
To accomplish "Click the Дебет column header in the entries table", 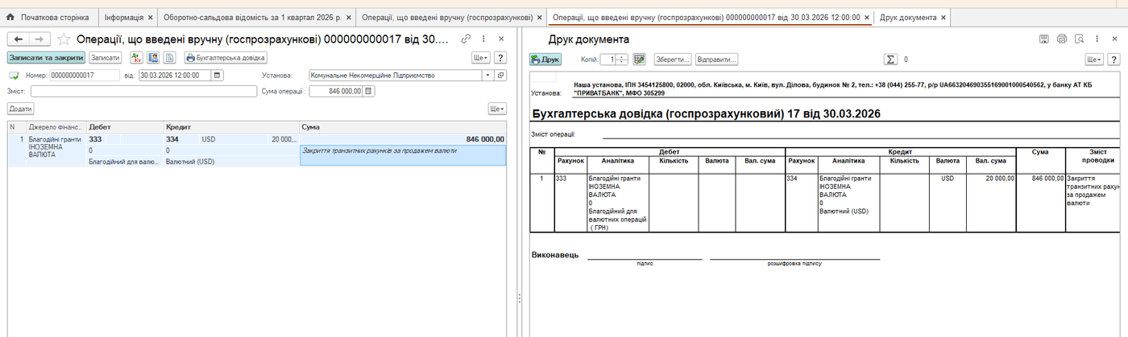I will pyautogui.click(x=124, y=127).
